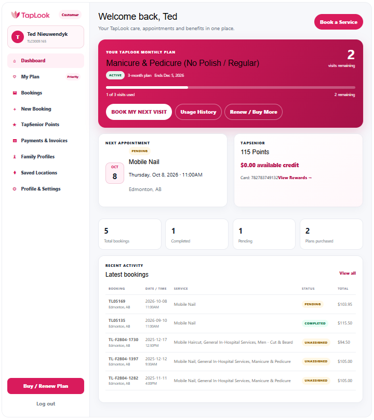The height and width of the screenshot is (420, 374).
Task: Click the $115.50 total amount
Action: point(345,323)
